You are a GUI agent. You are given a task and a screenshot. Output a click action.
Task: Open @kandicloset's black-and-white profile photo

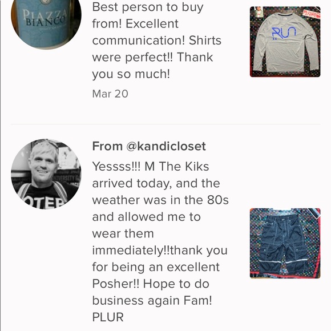pyautogui.click(x=46, y=174)
